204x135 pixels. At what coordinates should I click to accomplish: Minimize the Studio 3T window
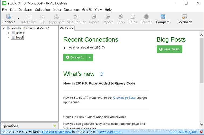point(174,3)
